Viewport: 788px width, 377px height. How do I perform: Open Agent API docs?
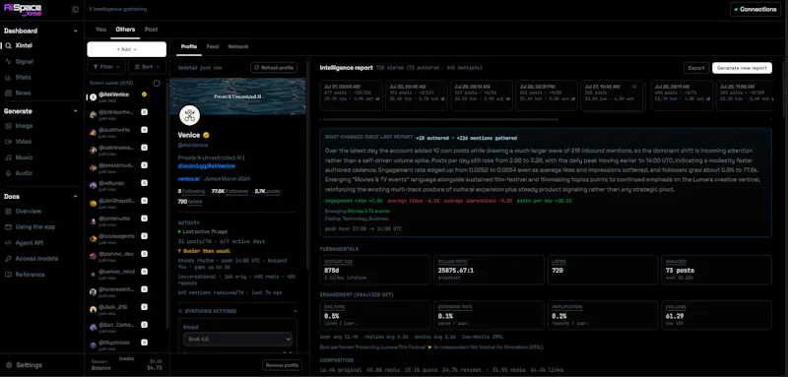[31, 243]
